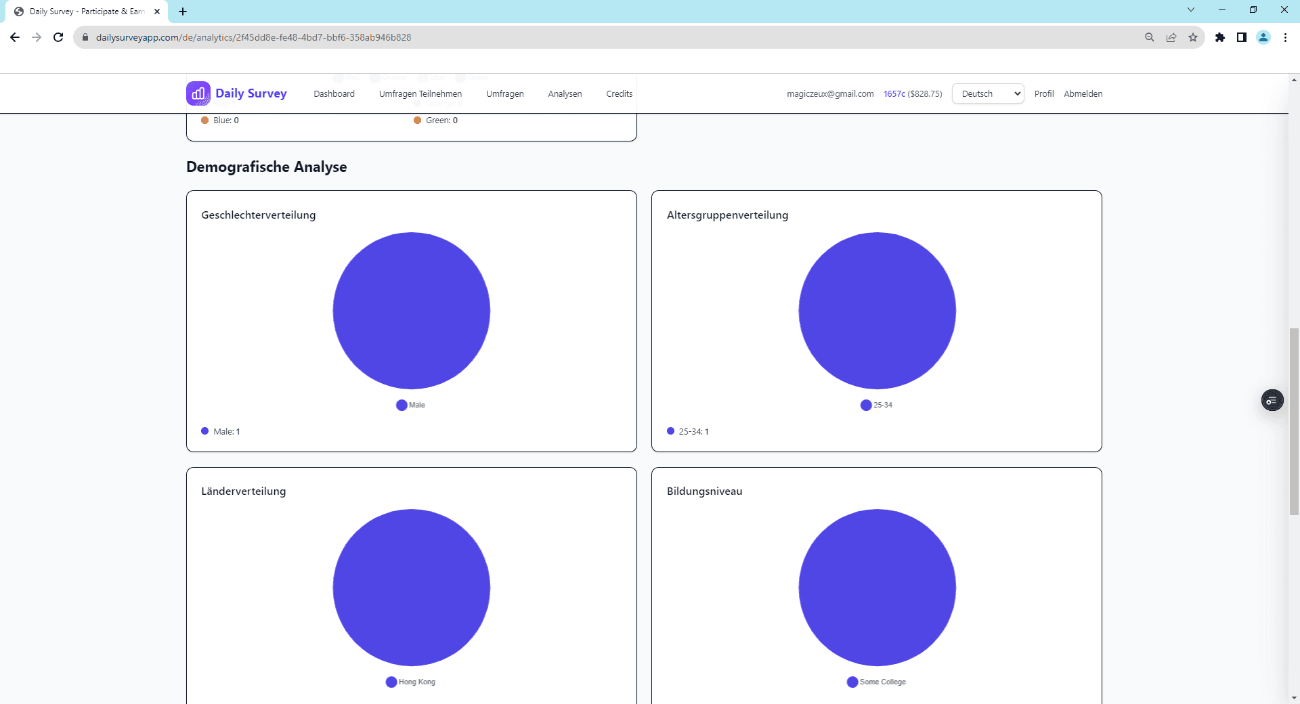Expand the tab search chevron

[x=1191, y=10]
